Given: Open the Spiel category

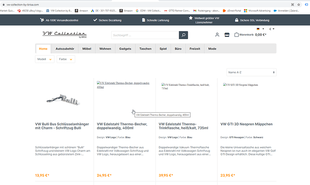Looking at the screenshot, I should coord(163,49).
